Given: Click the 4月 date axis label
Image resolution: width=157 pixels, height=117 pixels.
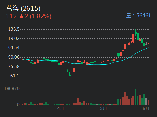Looking at the screenshot, I should click(61, 108).
